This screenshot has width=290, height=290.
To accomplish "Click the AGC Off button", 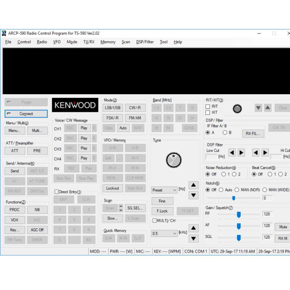I will pyautogui.click(x=37, y=230).
